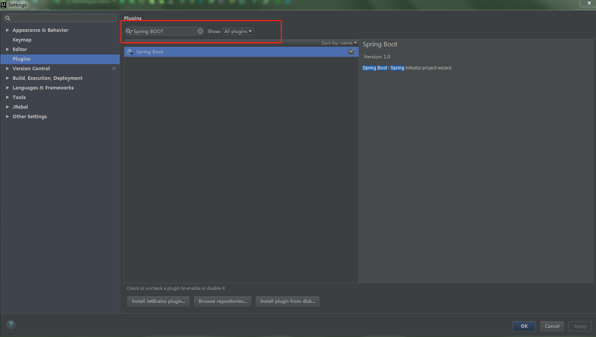Click the Spring Boot plugin icon
Screen dimensions: 596x337
[130, 52]
